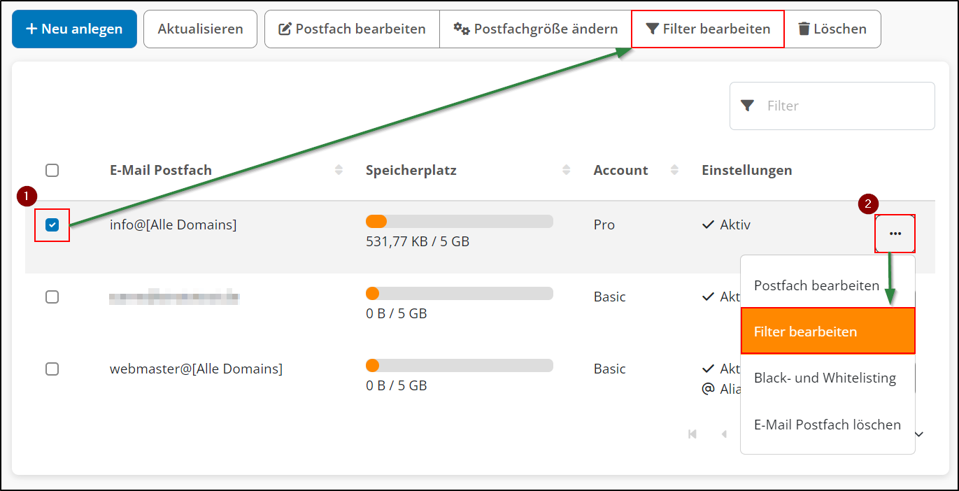959x491 pixels.
Task: Go to previous page in pagination
Action: coord(724,434)
